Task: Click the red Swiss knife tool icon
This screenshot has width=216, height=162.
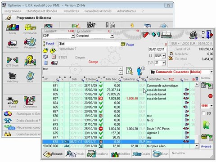Action: [x=145, y=34]
